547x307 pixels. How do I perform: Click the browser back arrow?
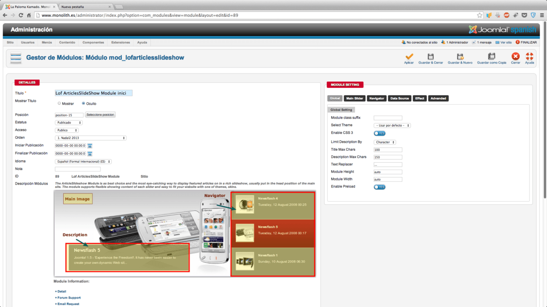[5, 15]
